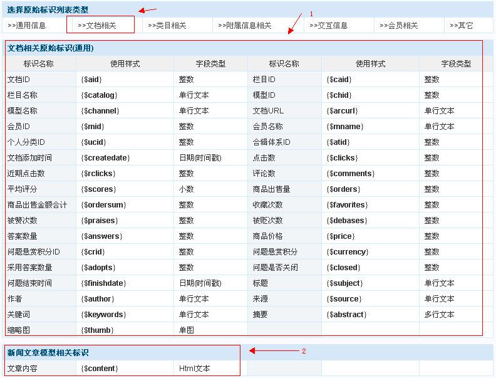Go to >>交互信息 tab

coord(328,26)
